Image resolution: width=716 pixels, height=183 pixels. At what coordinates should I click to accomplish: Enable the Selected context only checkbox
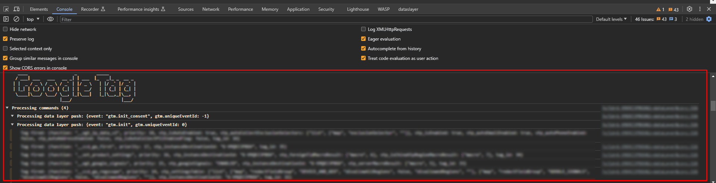click(x=5, y=48)
